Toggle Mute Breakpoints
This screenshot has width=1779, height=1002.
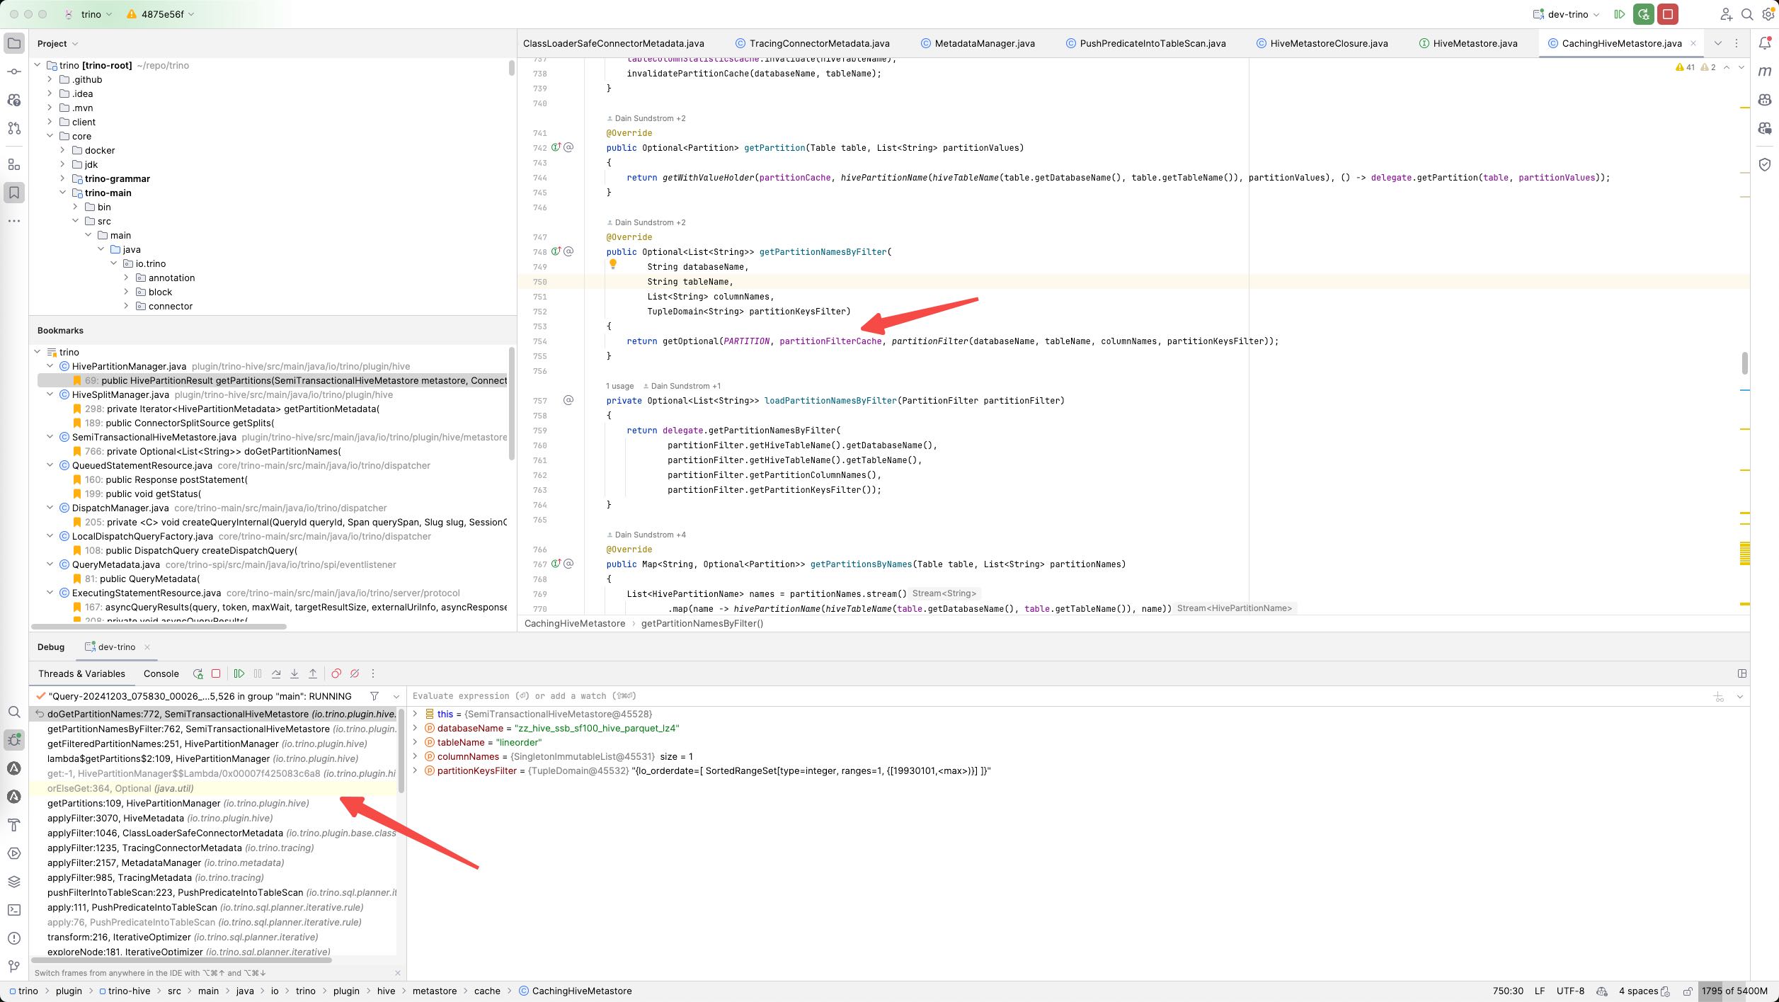tap(355, 673)
